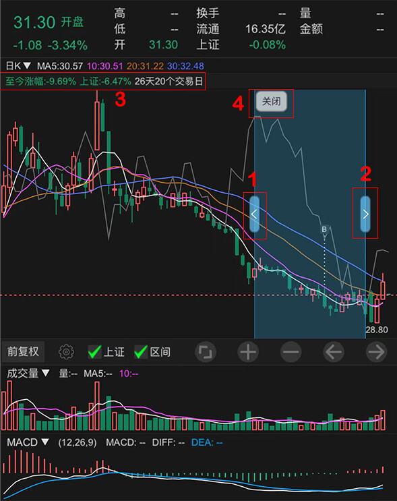Select MACD parameters (12,26,9) label
This screenshot has height=501, width=397.
pos(78,442)
